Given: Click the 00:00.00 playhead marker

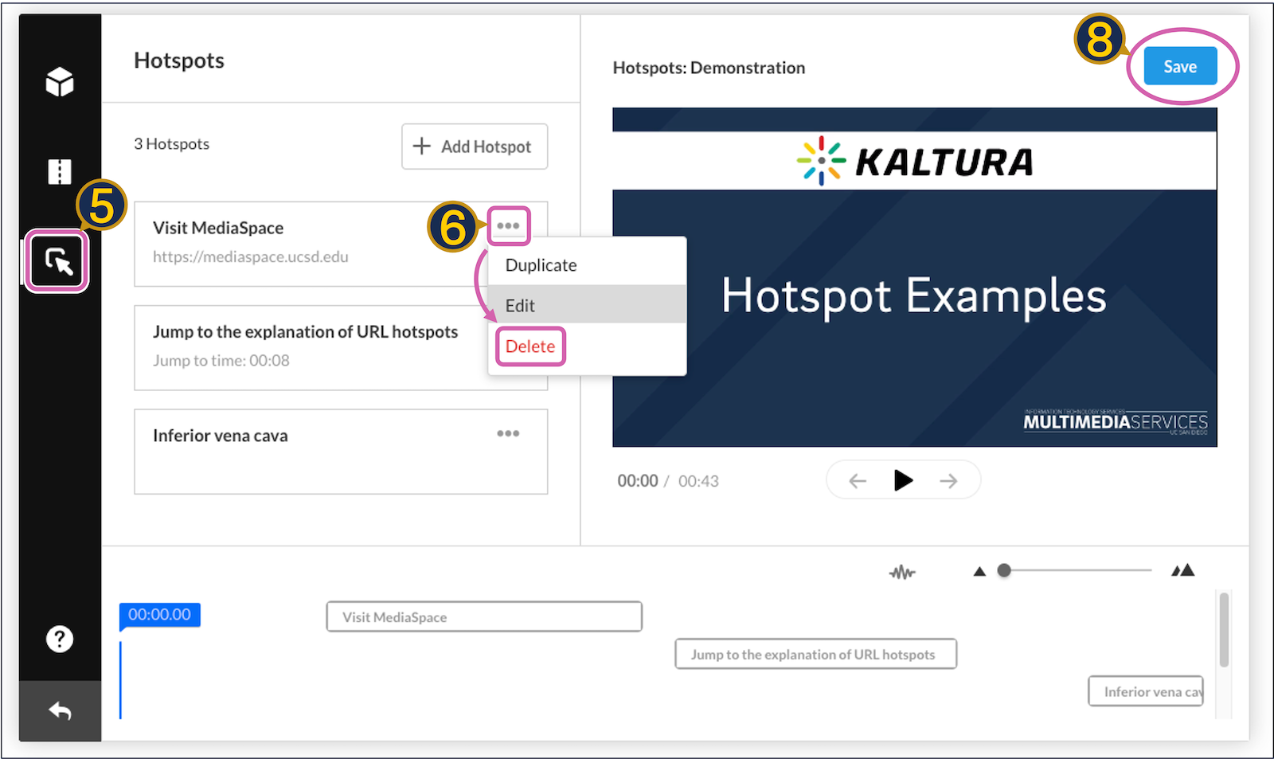Looking at the screenshot, I should [159, 615].
